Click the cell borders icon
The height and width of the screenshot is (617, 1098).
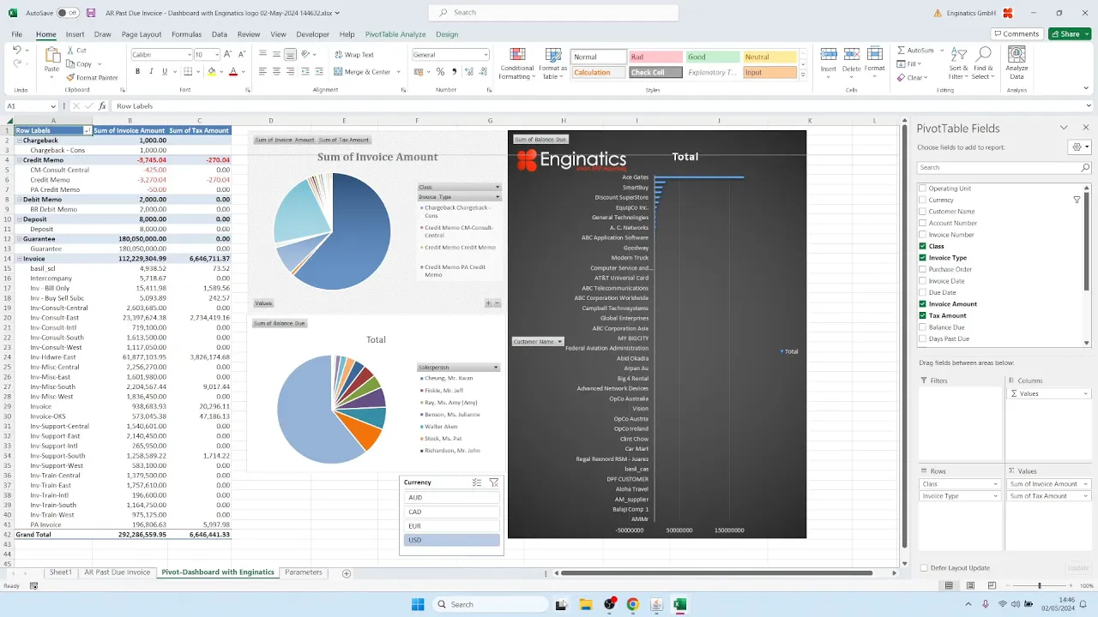click(187, 72)
